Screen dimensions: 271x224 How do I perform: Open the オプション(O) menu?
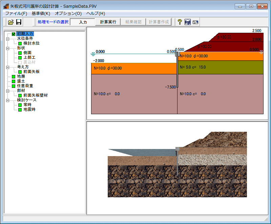pos(68,14)
